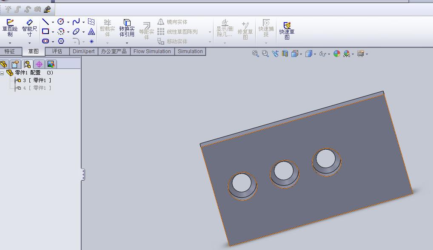The height and width of the screenshot is (250, 433).
Task: Click the 快速捕捉 quick snaps tool
Action: 266,28
